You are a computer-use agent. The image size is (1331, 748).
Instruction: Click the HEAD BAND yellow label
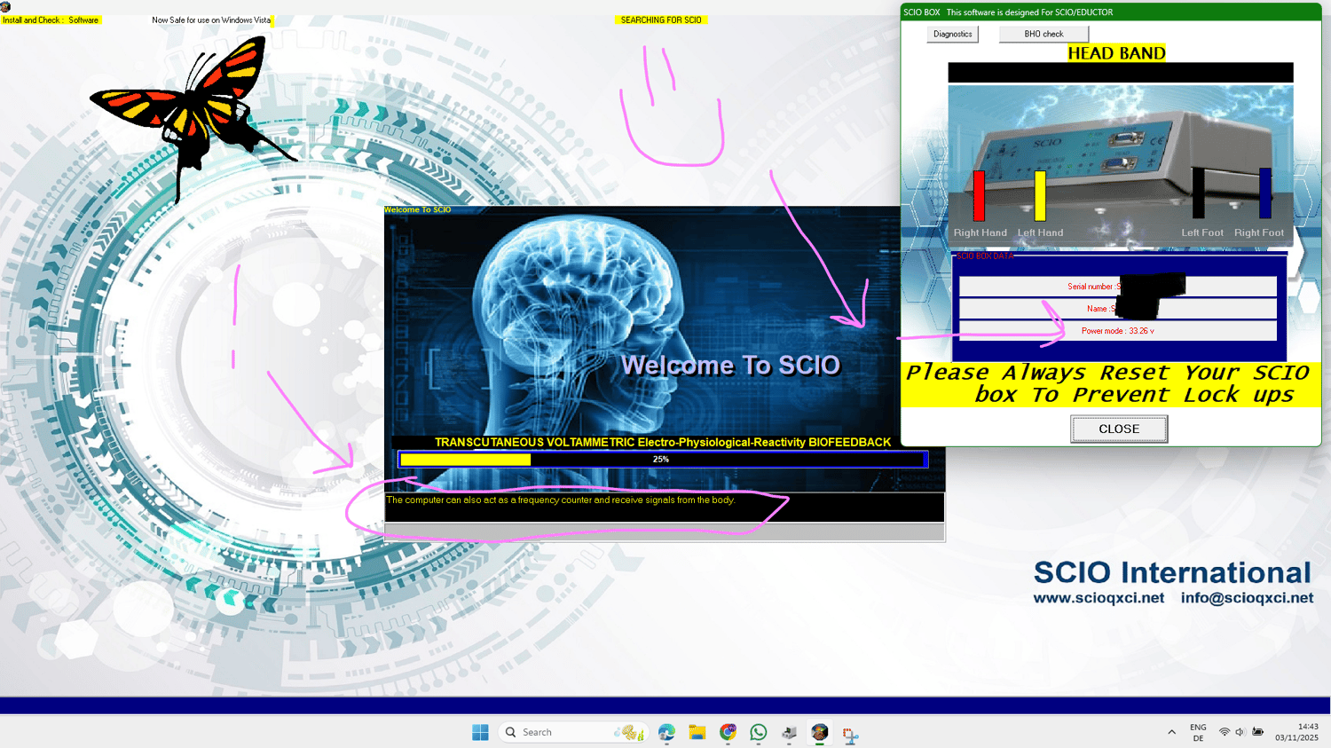tap(1116, 53)
